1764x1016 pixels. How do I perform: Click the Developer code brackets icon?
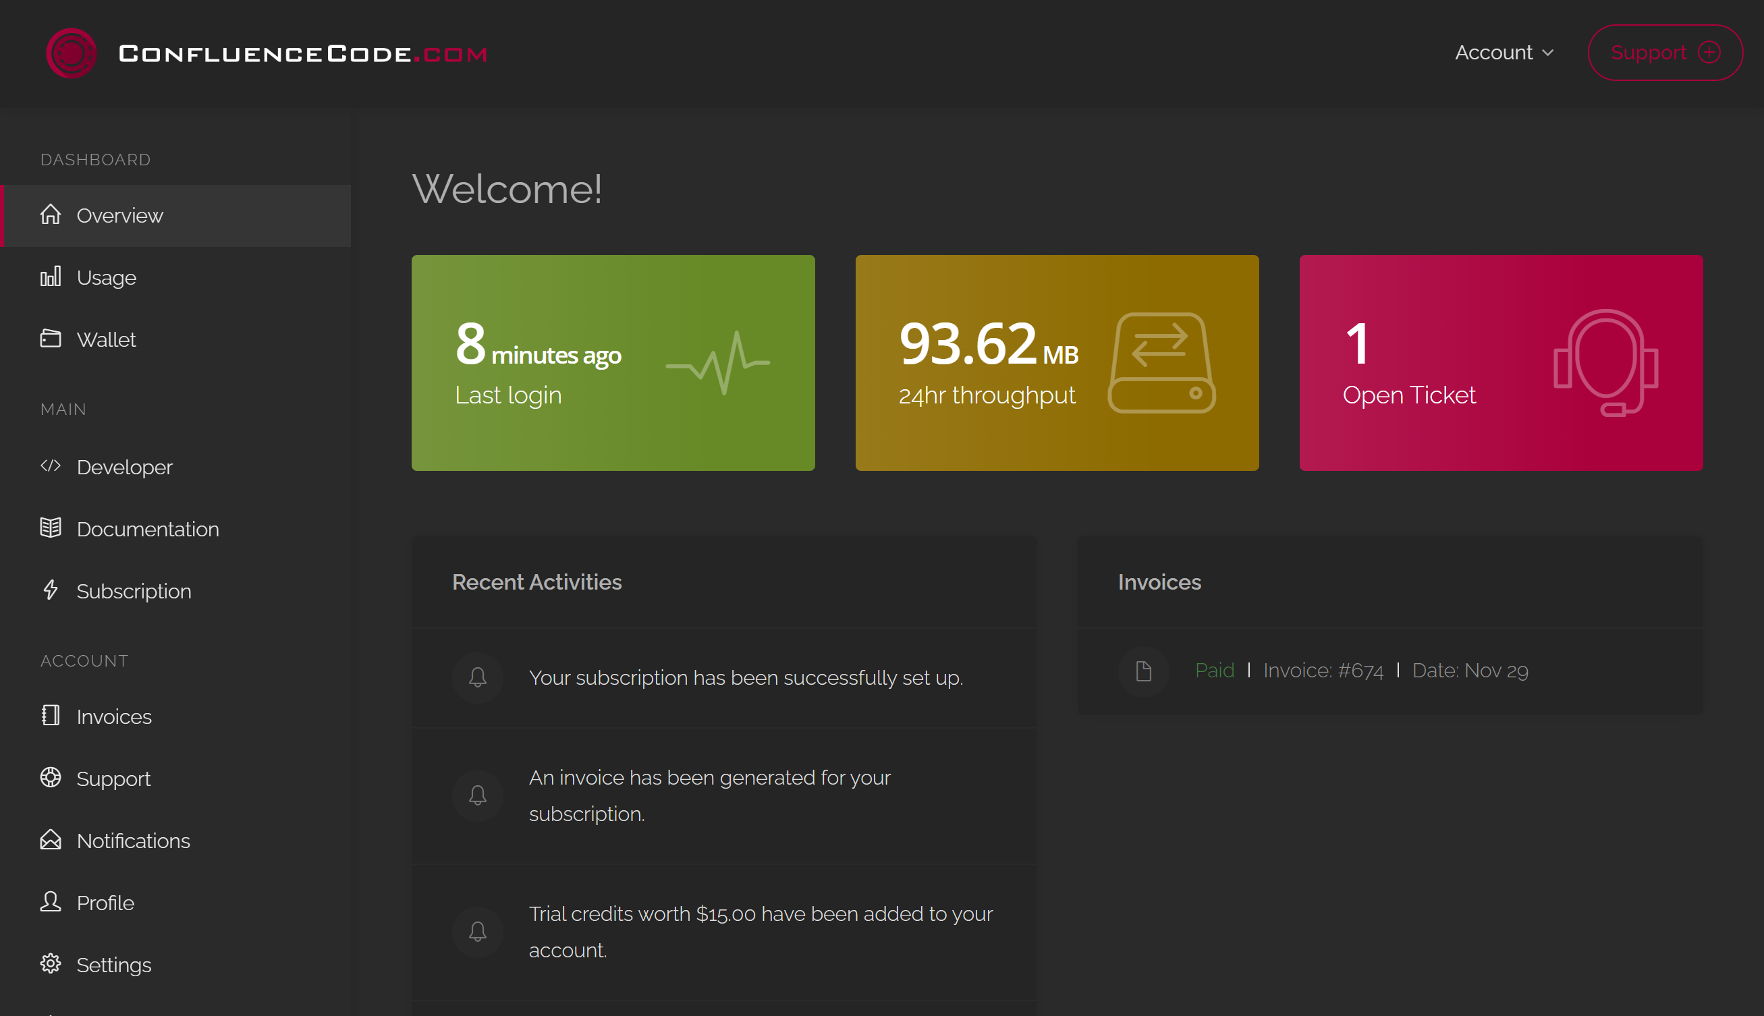pos(50,465)
